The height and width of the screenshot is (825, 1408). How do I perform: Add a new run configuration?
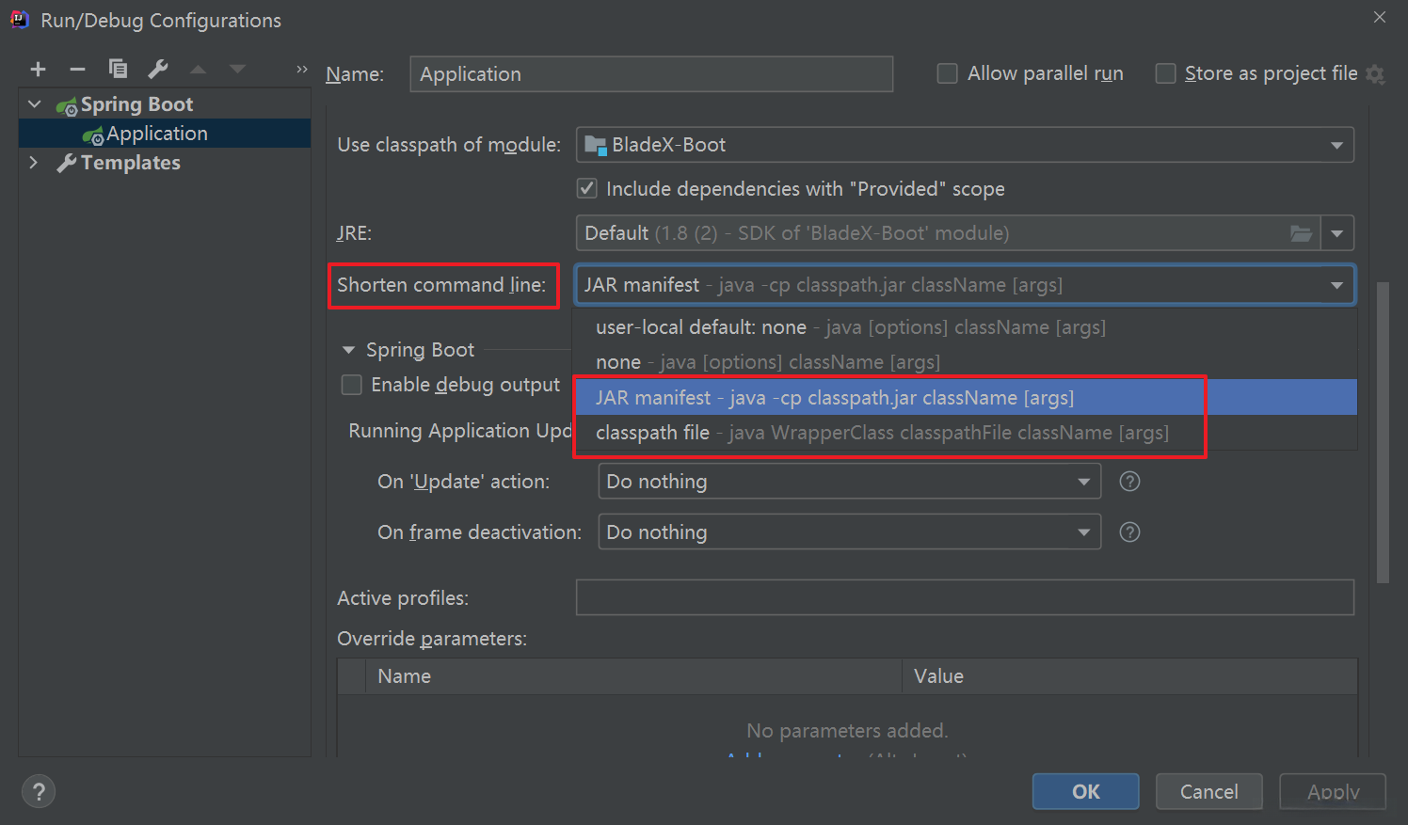tap(38, 69)
